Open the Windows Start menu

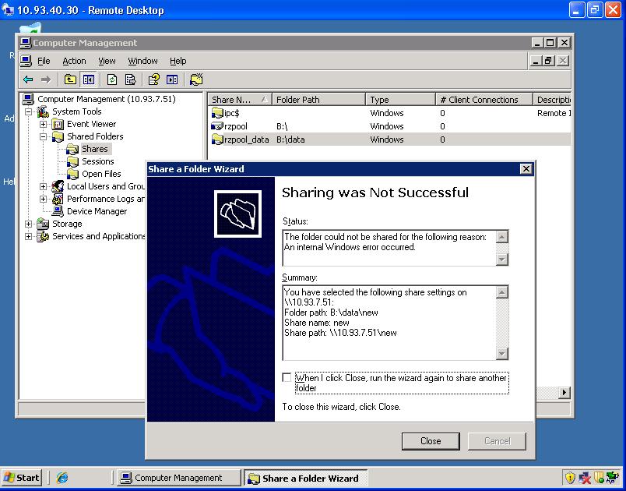tap(22, 478)
